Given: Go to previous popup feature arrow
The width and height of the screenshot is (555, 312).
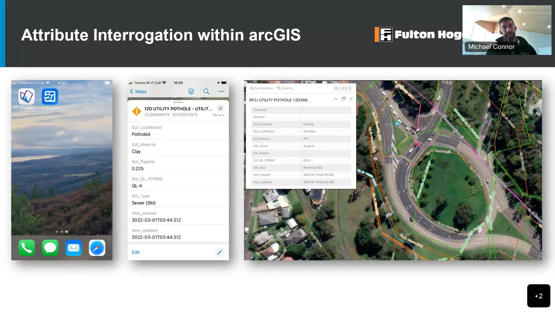Looking at the screenshot, I should pyautogui.click(x=336, y=88).
